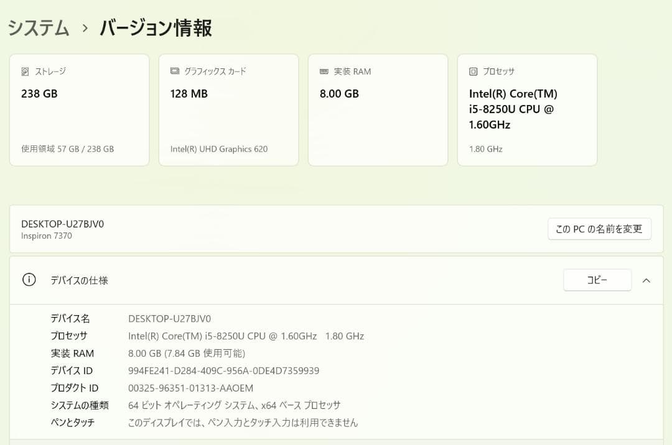The width and height of the screenshot is (672, 445).
Task: Click the この PC の名前を変更 button
Action: [x=599, y=229]
